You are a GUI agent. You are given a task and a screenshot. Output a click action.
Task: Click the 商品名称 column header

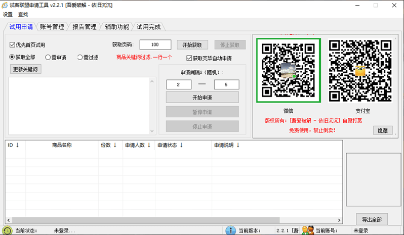(x=62, y=145)
